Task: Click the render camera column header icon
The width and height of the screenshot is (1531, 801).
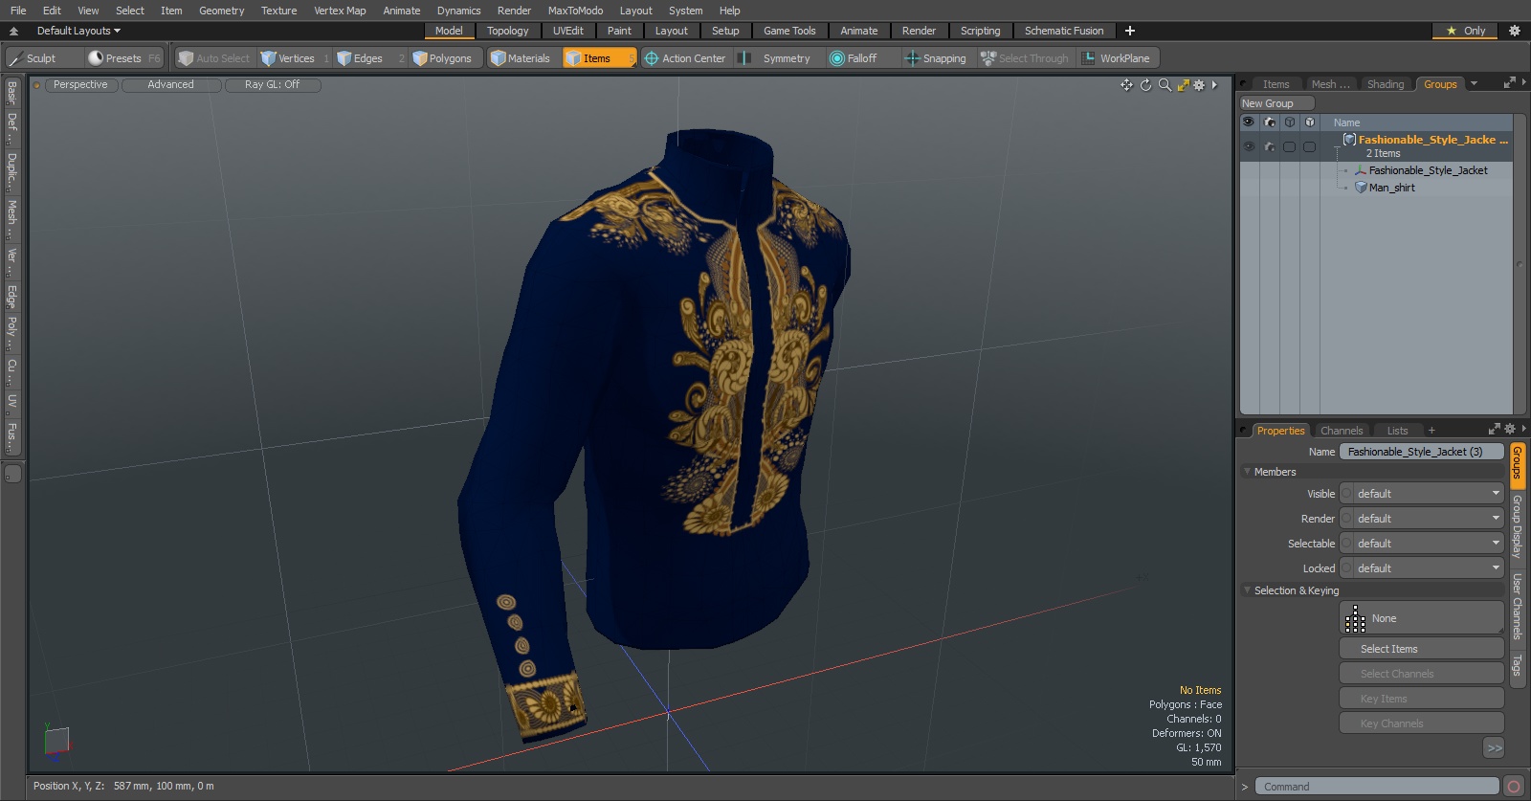Action: coord(1270,122)
